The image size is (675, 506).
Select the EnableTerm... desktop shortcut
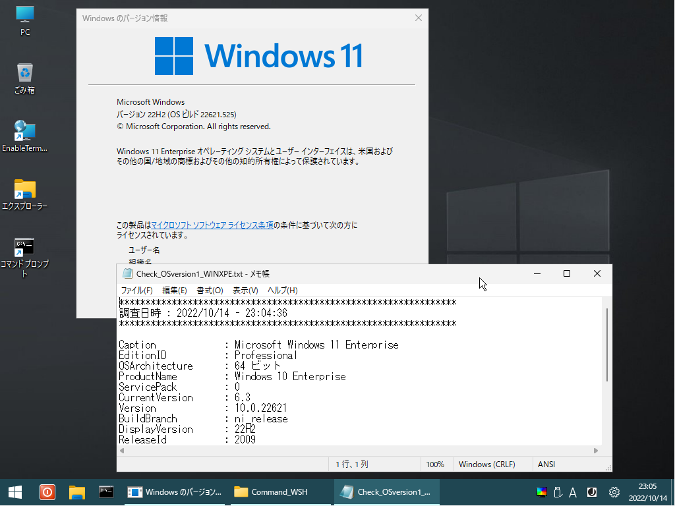tap(24, 136)
